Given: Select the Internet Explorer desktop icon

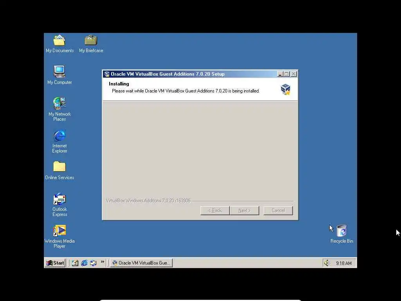Looking at the screenshot, I should (x=60, y=141).
